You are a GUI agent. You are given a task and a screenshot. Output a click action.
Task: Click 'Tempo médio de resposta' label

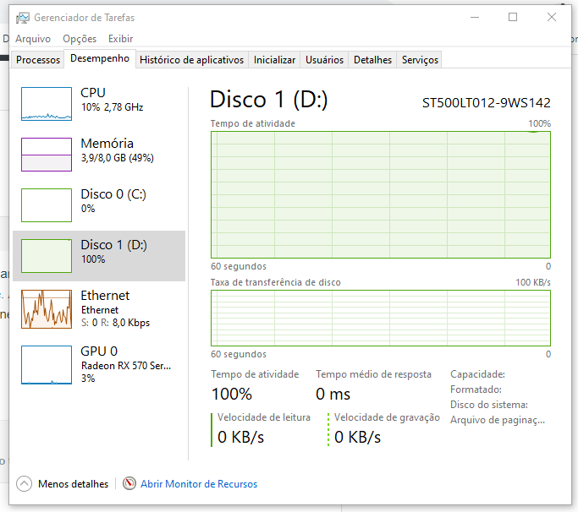point(373,374)
